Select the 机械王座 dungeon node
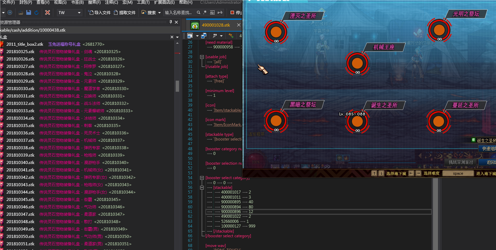 357,63
